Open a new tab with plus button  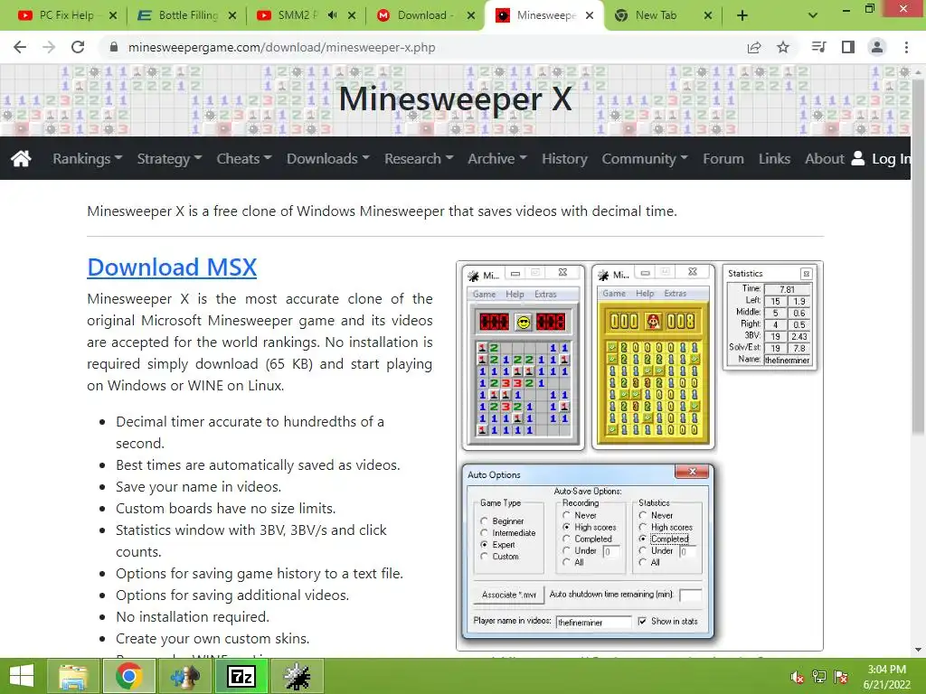click(742, 16)
